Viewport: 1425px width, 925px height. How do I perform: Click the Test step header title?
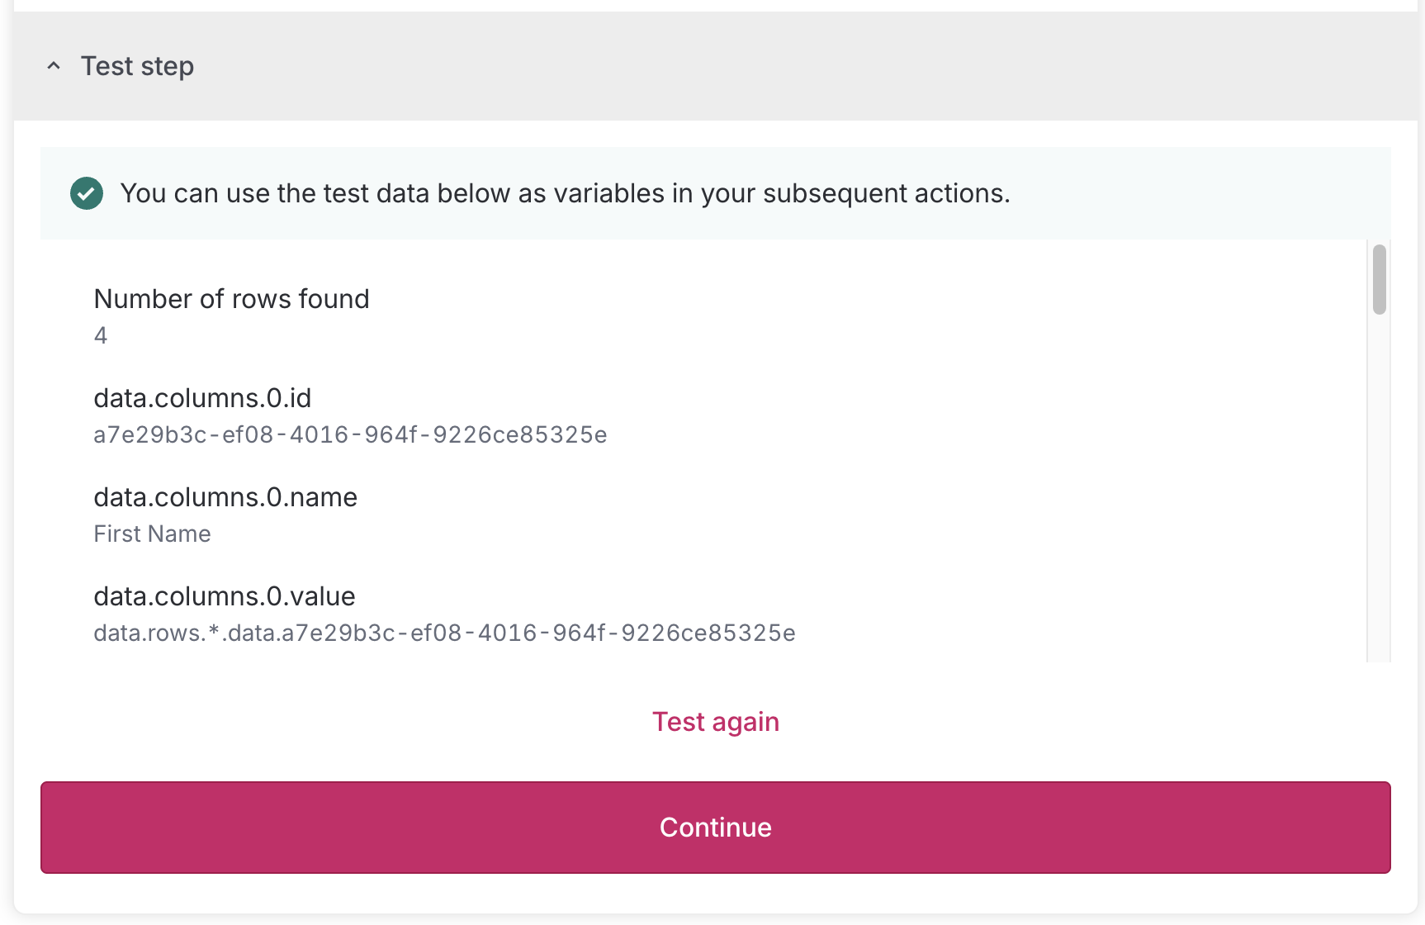(x=137, y=66)
